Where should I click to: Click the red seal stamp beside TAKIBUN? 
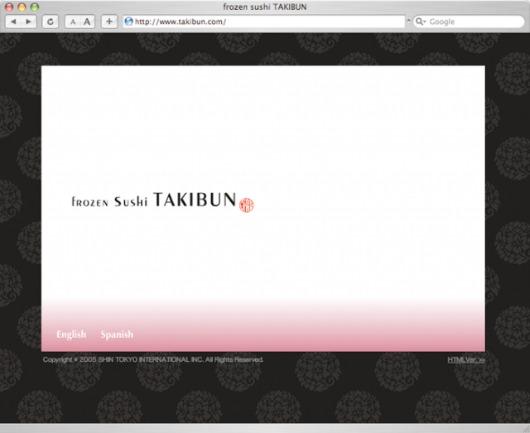247,205
